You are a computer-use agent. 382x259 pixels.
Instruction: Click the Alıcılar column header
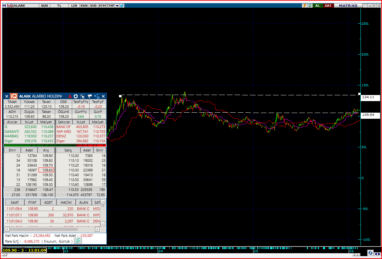(x=12, y=122)
